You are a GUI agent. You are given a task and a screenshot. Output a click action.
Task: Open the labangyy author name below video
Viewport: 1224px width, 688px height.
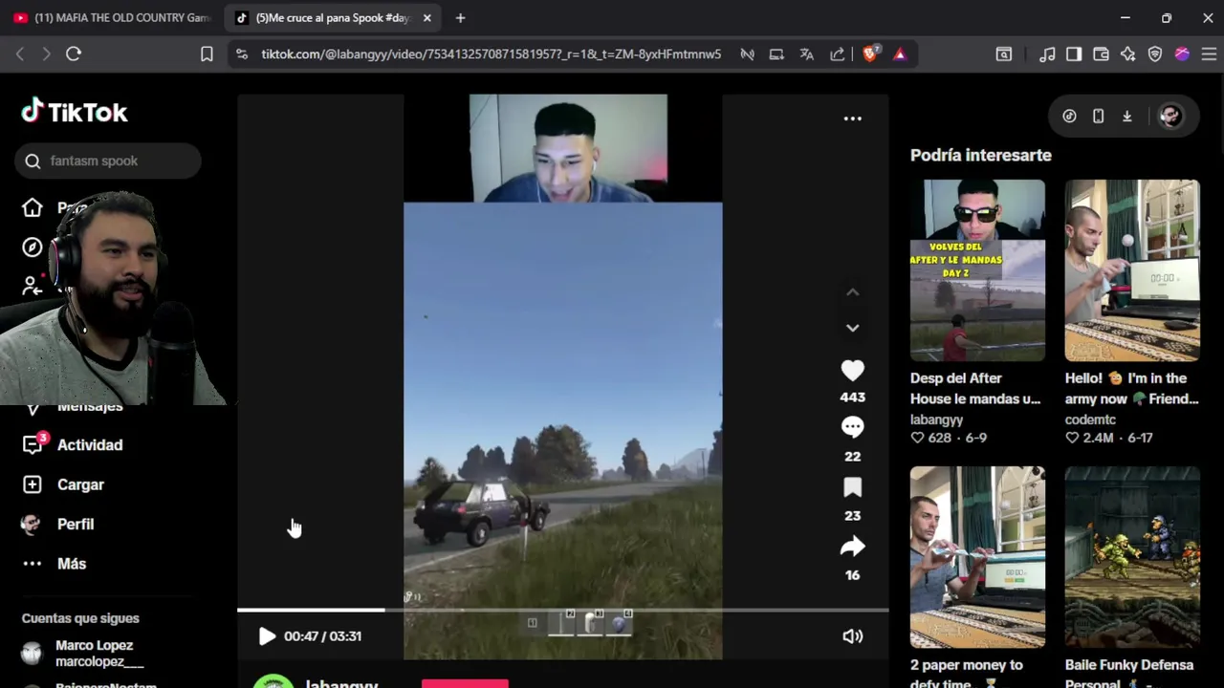341,684
